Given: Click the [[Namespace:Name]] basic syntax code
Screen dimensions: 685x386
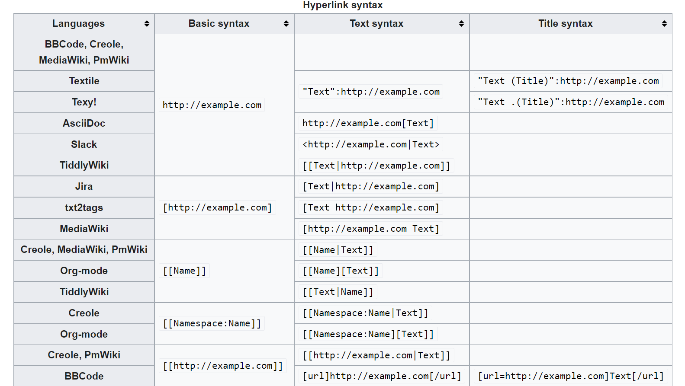Looking at the screenshot, I should tap(212, 324).
